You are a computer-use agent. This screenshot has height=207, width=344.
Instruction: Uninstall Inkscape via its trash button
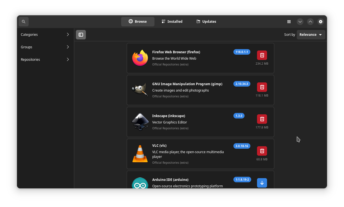(262, 119)
